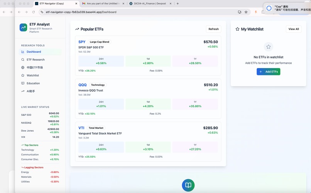
Task: Click the SPY 1M +2.80% box
Action: tap(148, 61)
